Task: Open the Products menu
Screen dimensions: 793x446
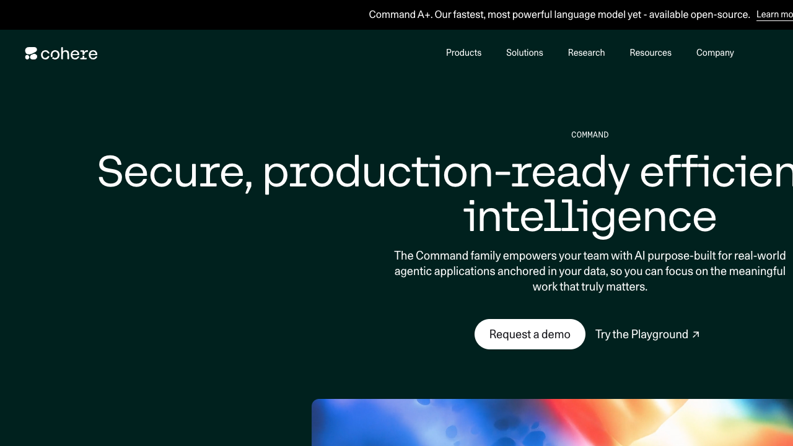Action: (463, 53)
